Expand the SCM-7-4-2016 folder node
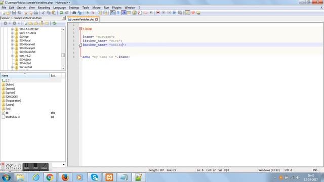The height and width of the screenshot is (182, 324). click(x=12, y=33)
